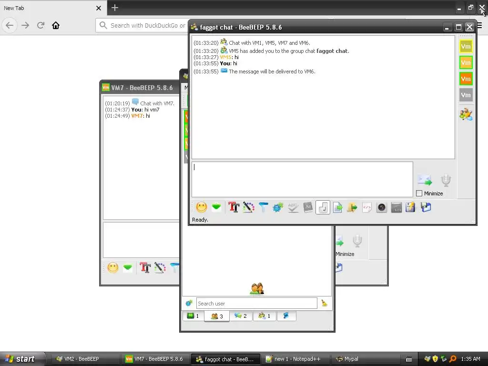Click the save chat disk-with-pencil icon
The height and width of the screenshot is (366, 488).
point(410,207)
